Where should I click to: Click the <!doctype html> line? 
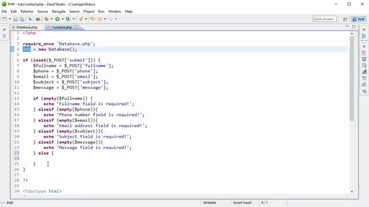[42, 191]
